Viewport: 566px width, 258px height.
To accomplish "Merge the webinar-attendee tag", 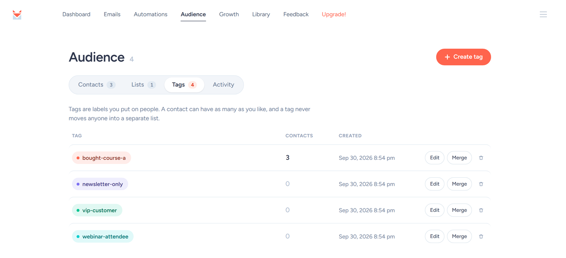I will 459,236.
